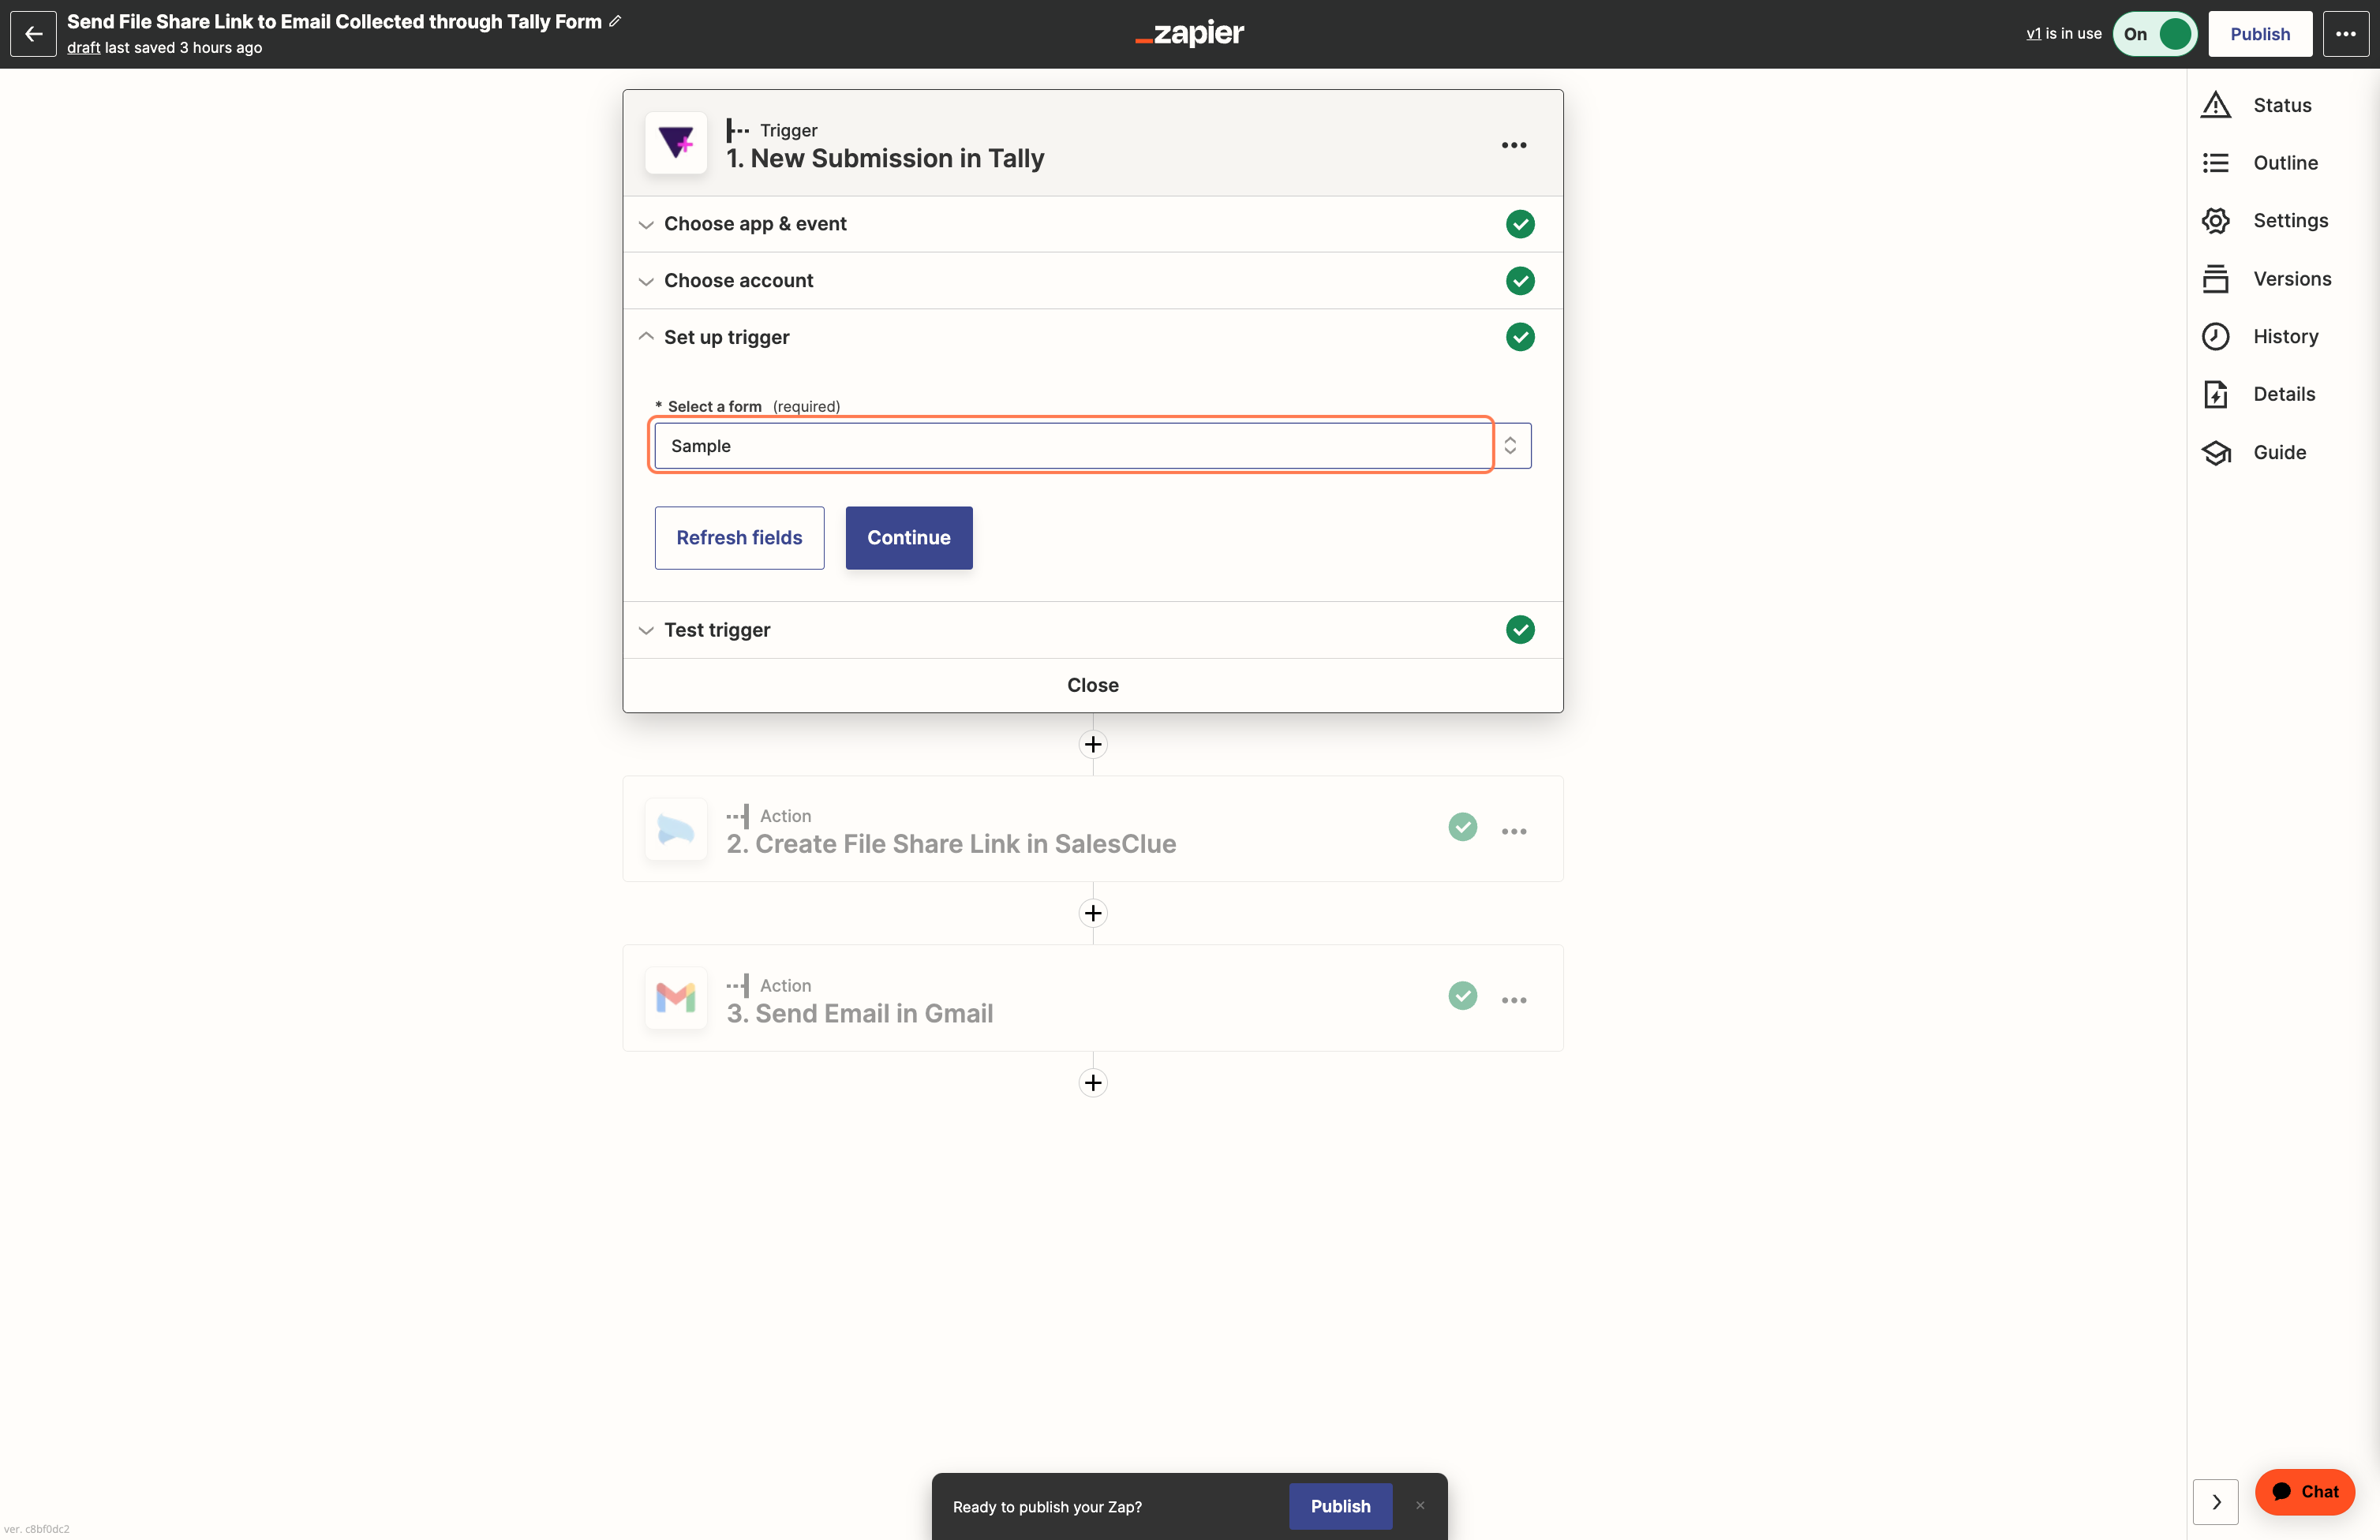
Task: Open Gmail step three-dot menu
Action: (1514, 1000)
